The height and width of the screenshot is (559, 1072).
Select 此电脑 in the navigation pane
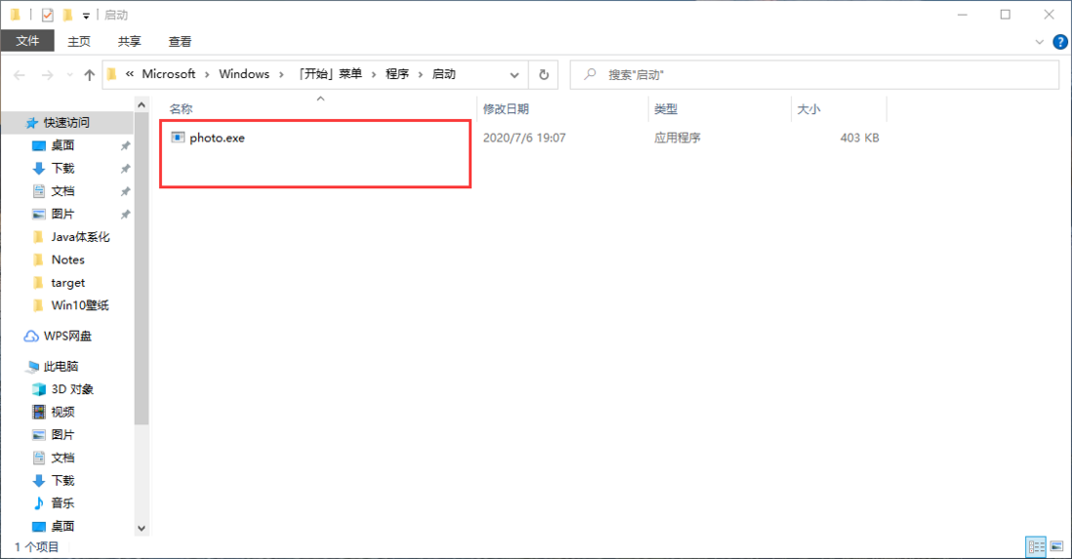[x=61, y=366]
